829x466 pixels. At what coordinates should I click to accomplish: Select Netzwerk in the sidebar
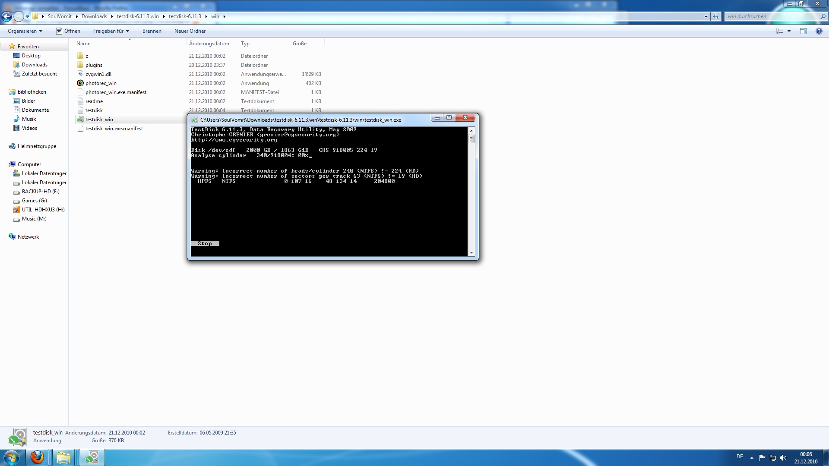pos(28,237)
